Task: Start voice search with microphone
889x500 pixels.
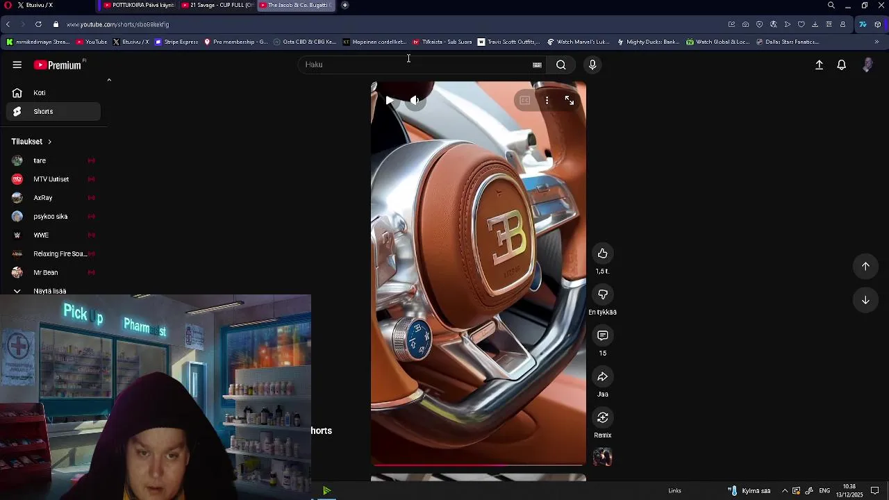Action: tap(592, 65)
